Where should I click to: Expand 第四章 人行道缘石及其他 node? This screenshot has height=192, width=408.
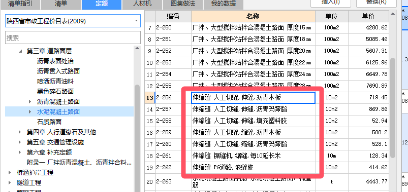tap(20, 132)
